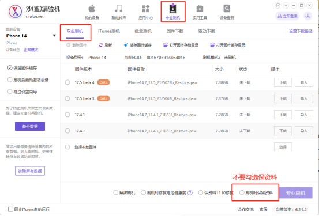Import firmware for 17.4.1 21E237
319x216 pixels.
[304, 115]
